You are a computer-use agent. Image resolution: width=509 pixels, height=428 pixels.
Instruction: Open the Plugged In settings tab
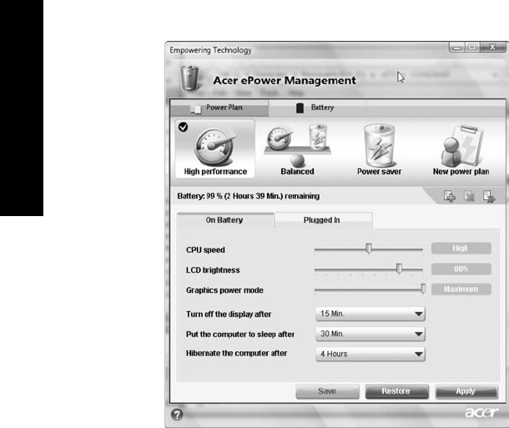click(323, 220)
